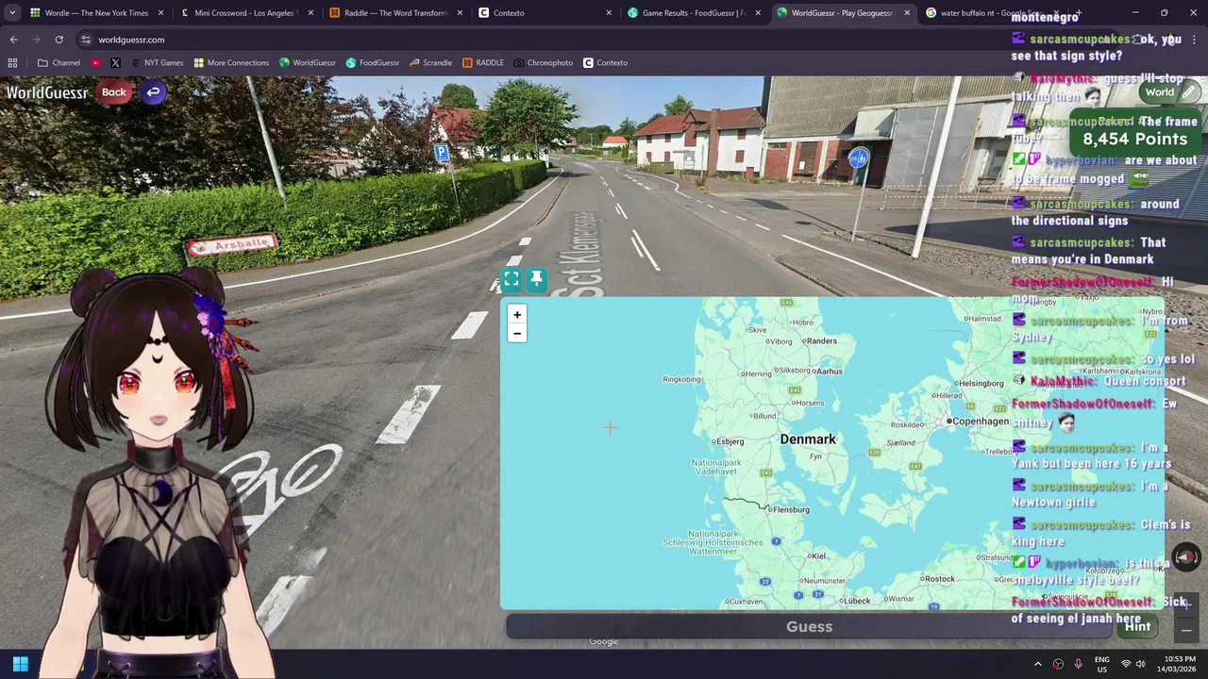
Task: Click Aarhus on the map
Action: tap(829, 372)
